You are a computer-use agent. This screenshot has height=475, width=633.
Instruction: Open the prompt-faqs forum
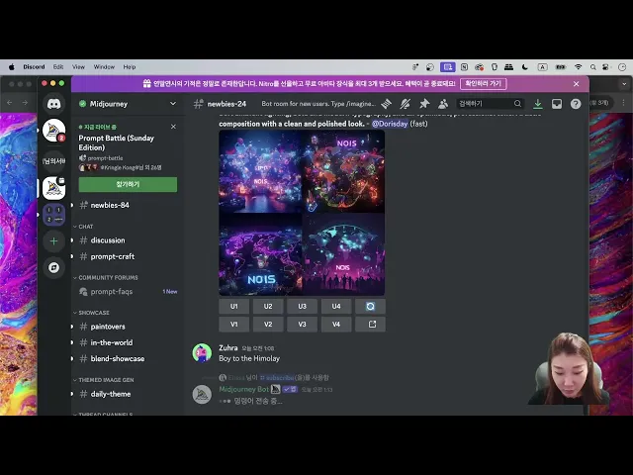pyautogui.click(x=126, y=292)
